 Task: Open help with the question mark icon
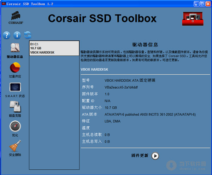click(7, 35)
